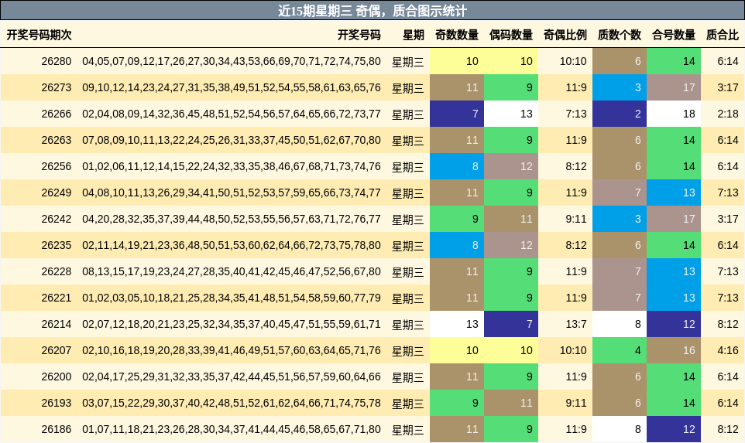Select issue number 26256

(56, 166)
